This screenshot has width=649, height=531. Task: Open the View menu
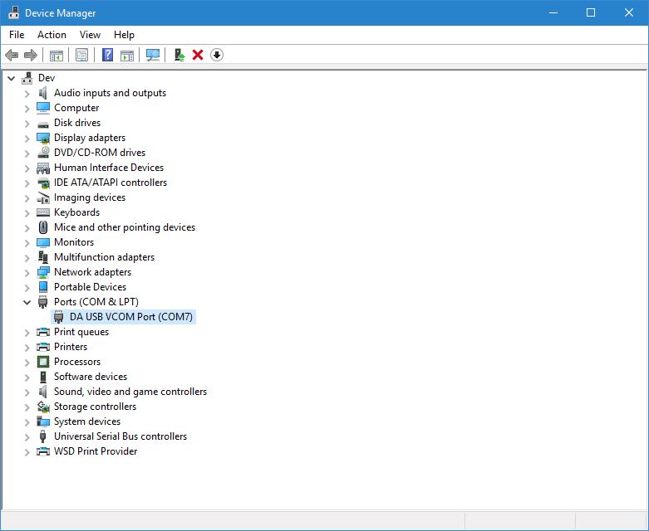click(x=90, y=35)
